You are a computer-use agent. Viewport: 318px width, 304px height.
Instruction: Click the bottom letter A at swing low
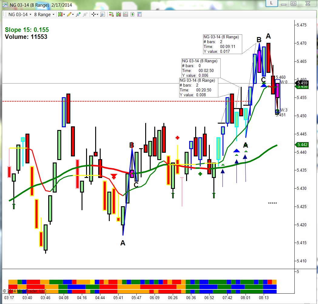(123, 243)
